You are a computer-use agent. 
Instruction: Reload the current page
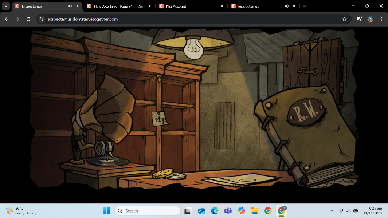[28, 19]
